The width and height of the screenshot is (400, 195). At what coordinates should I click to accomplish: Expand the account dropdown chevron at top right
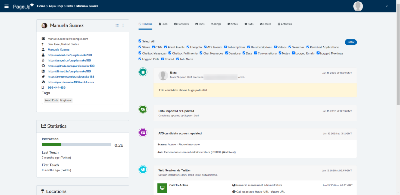pyautogui.click(x=387, y=6)
